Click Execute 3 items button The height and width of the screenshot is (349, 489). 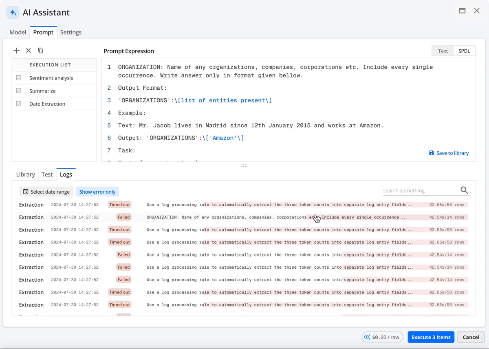pyautogui.click(x=431, y=337)
